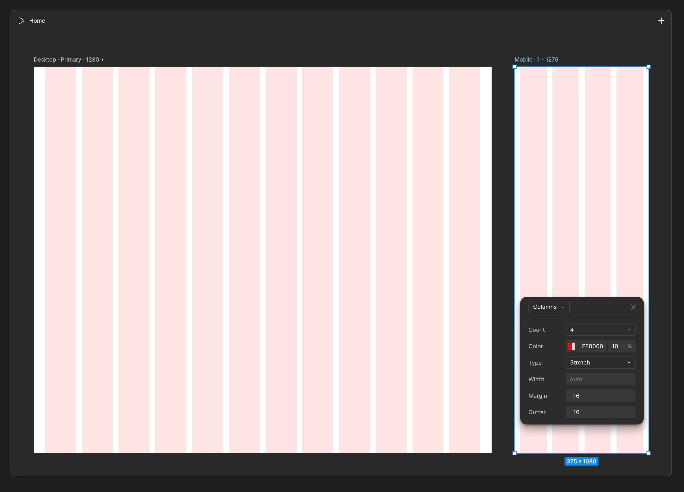Open the Columns grid type dropdown

pos(549,307)
